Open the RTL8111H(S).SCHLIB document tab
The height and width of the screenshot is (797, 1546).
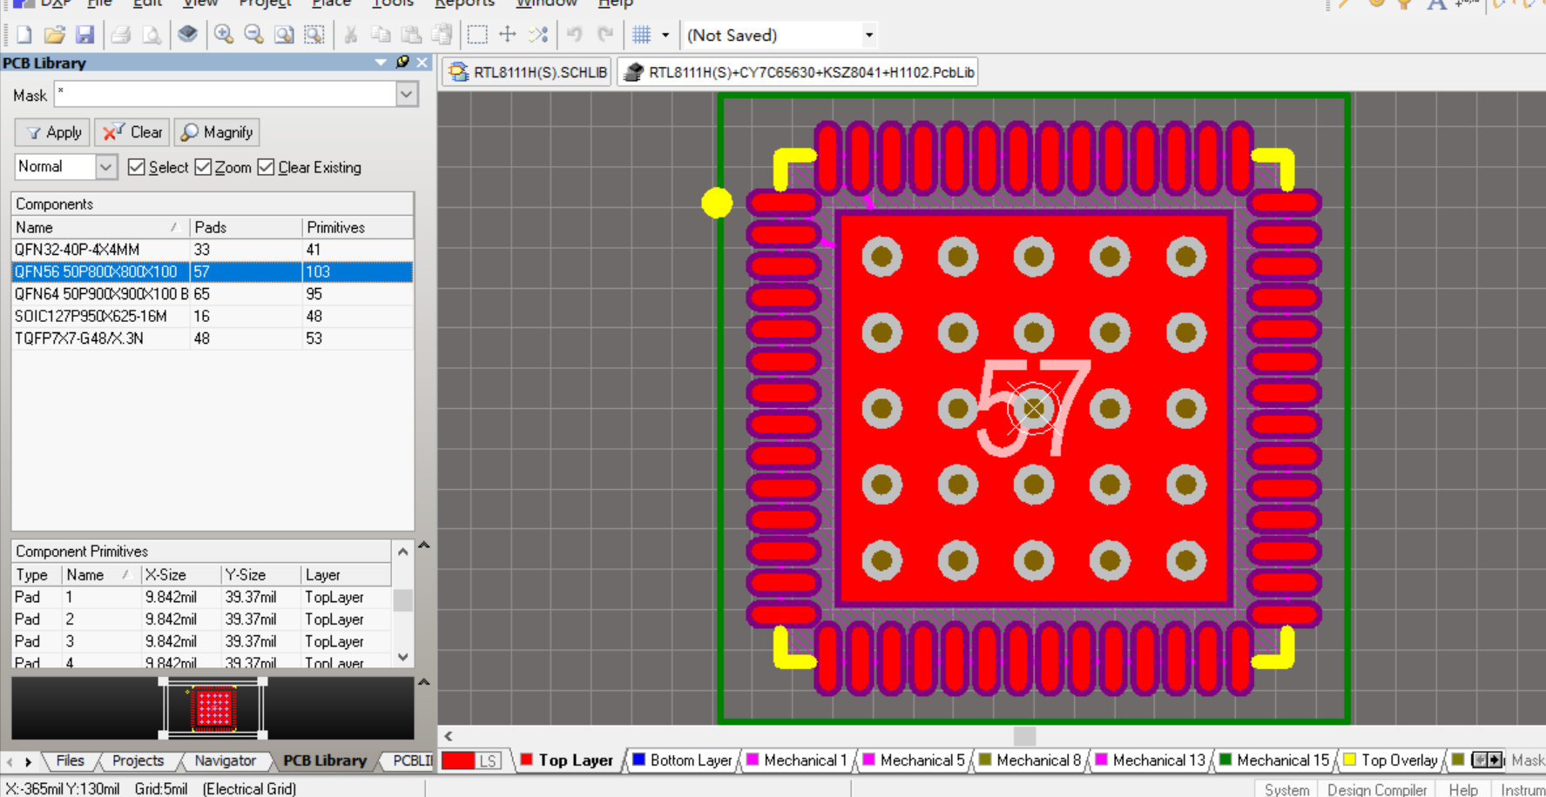click(528, 72)
